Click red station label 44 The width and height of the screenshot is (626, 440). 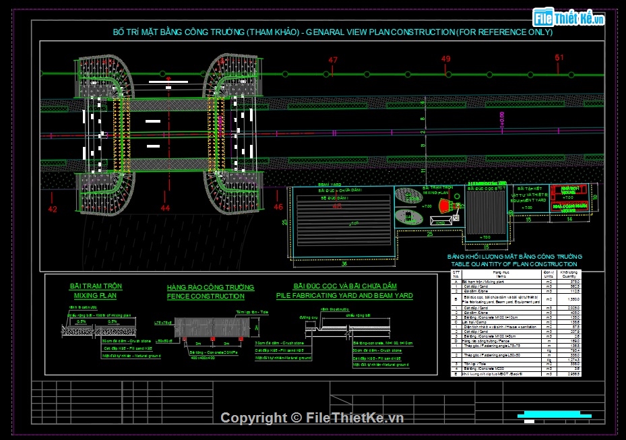point(165,210)
